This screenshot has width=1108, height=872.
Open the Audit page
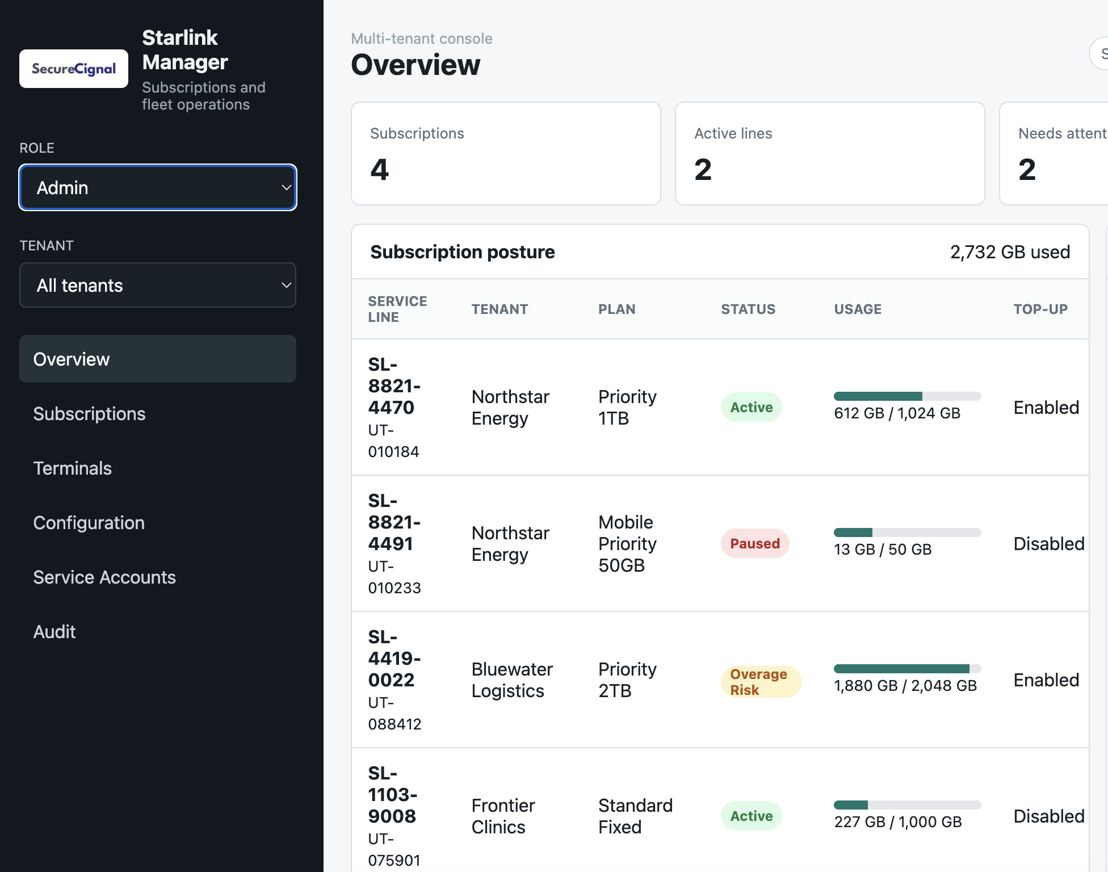(158, 631)
